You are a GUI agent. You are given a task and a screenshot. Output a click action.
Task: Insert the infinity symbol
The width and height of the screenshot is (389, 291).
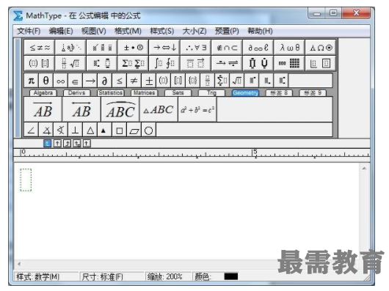coord(60,81)
